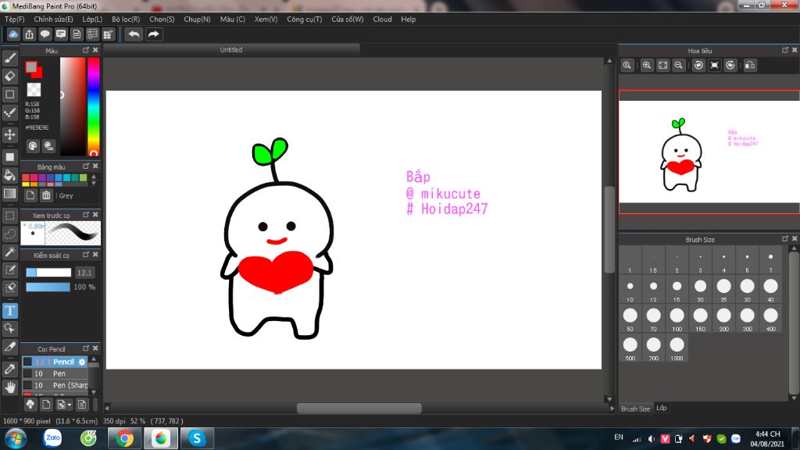Select the Text tool
800x450 pixels.
(10, 310)
